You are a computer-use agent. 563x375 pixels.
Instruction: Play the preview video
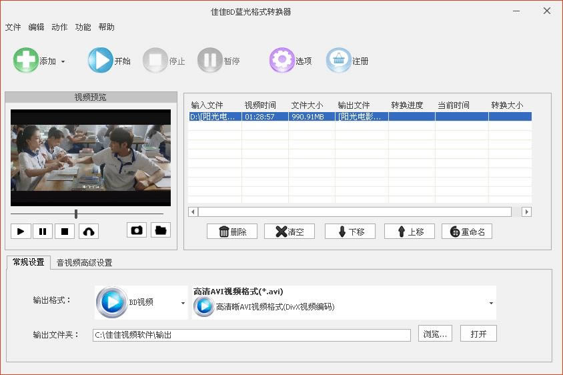21,232
